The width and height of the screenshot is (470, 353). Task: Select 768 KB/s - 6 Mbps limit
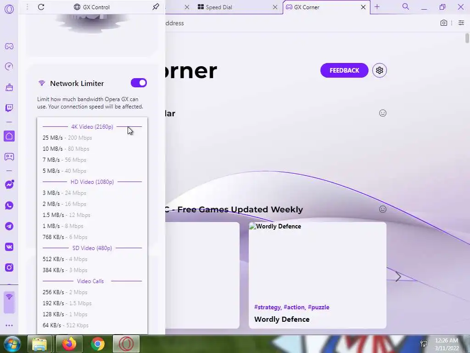click(92, 237)
